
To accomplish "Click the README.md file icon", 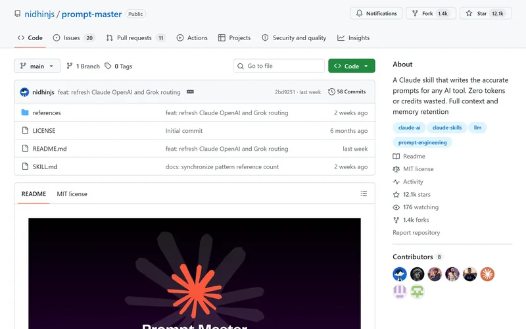I will (25, 149).
